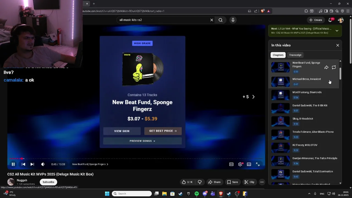Open Epic Games Launcher from the taskbar
The image size is (352, 198).
(189, 194)
